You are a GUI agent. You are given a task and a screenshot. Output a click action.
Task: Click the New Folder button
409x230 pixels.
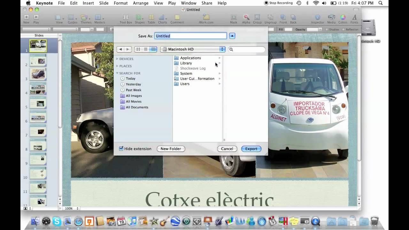[x=171, y=149]
